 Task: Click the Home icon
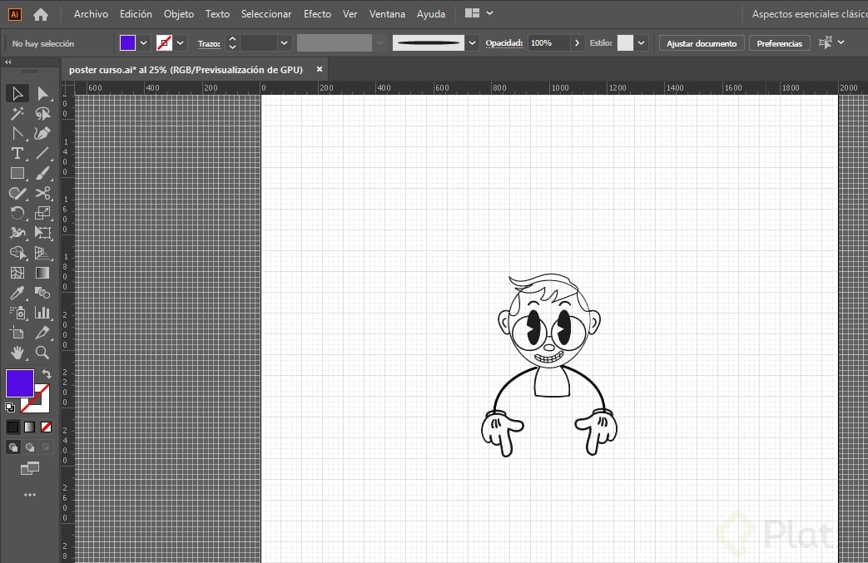40,14
